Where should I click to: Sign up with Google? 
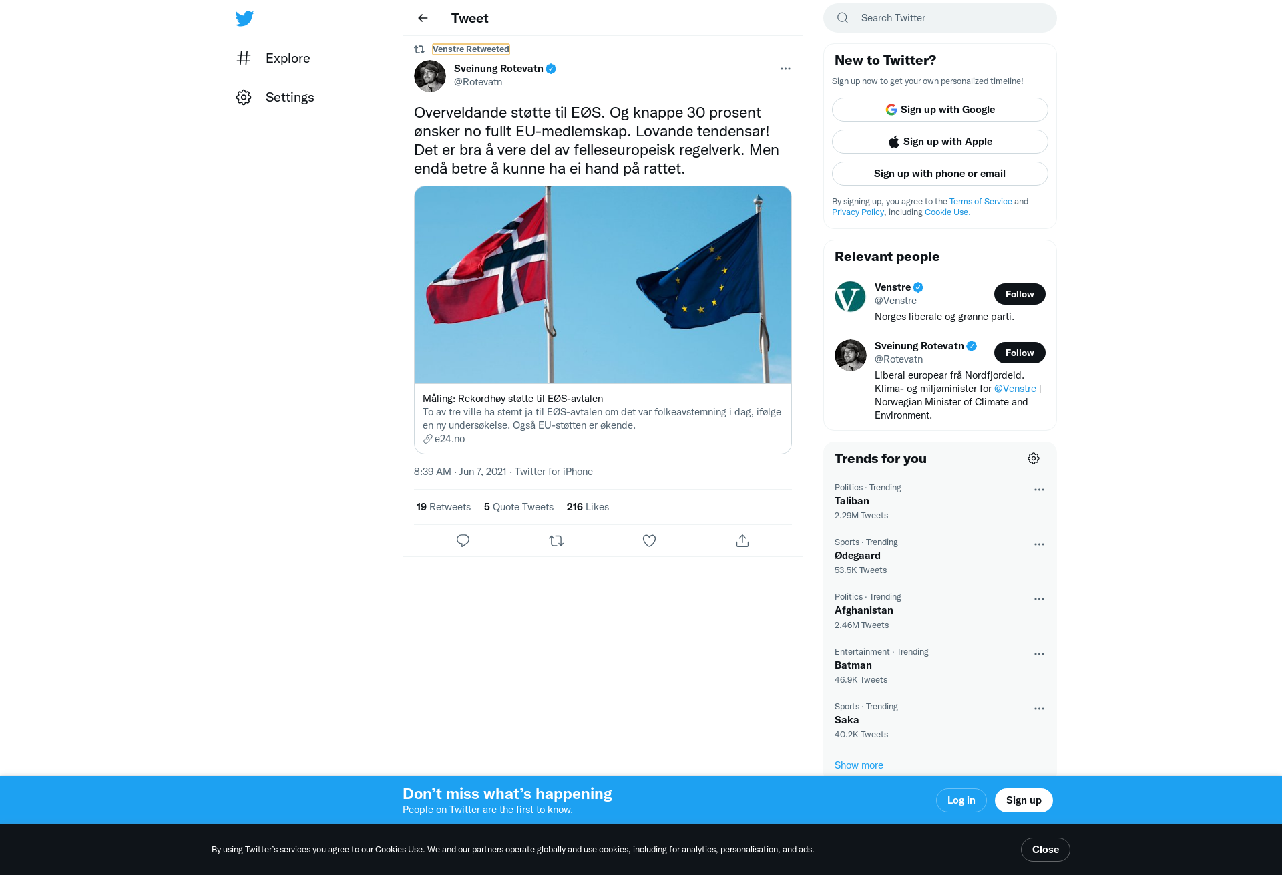click(x=940, y=110)
